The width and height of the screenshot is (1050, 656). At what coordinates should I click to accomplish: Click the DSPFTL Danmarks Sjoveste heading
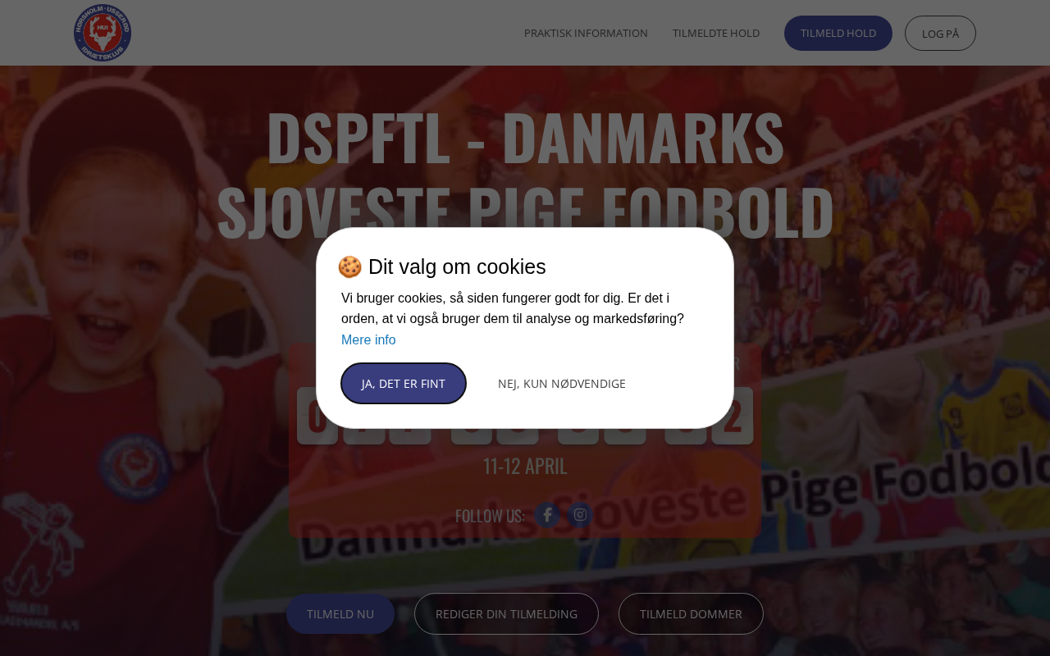pyautogui.click(x=525, y=173)
